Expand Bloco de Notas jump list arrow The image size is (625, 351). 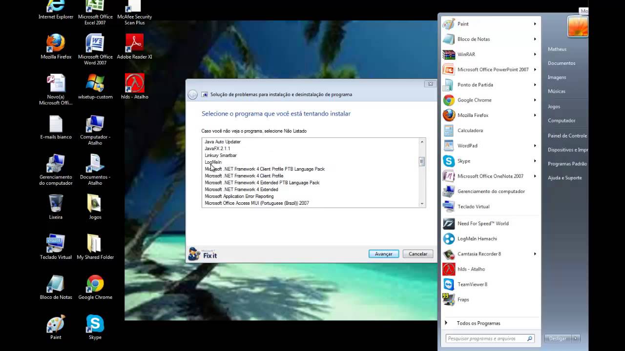[x=535, y=39]
